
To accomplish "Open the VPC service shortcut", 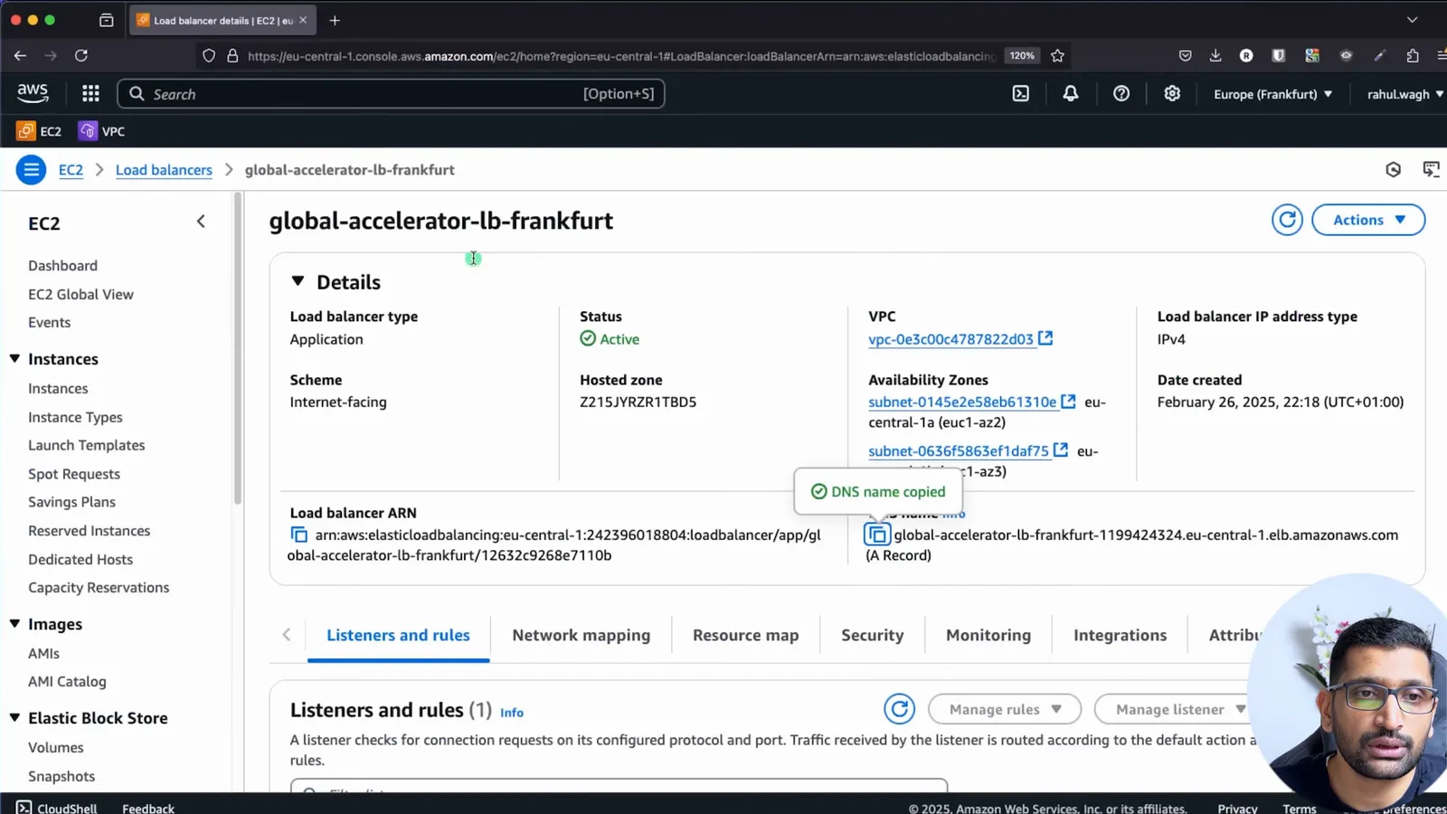I will (x=102, y=131).
